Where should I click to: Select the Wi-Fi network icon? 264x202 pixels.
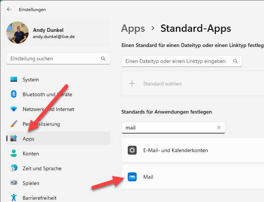pos(14,109)
